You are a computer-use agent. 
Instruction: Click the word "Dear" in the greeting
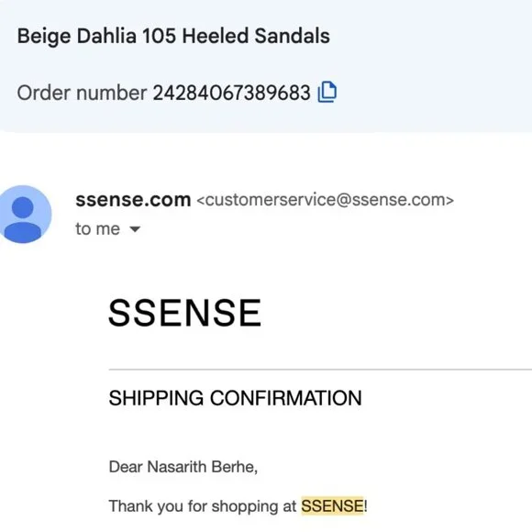pos(126,467)
